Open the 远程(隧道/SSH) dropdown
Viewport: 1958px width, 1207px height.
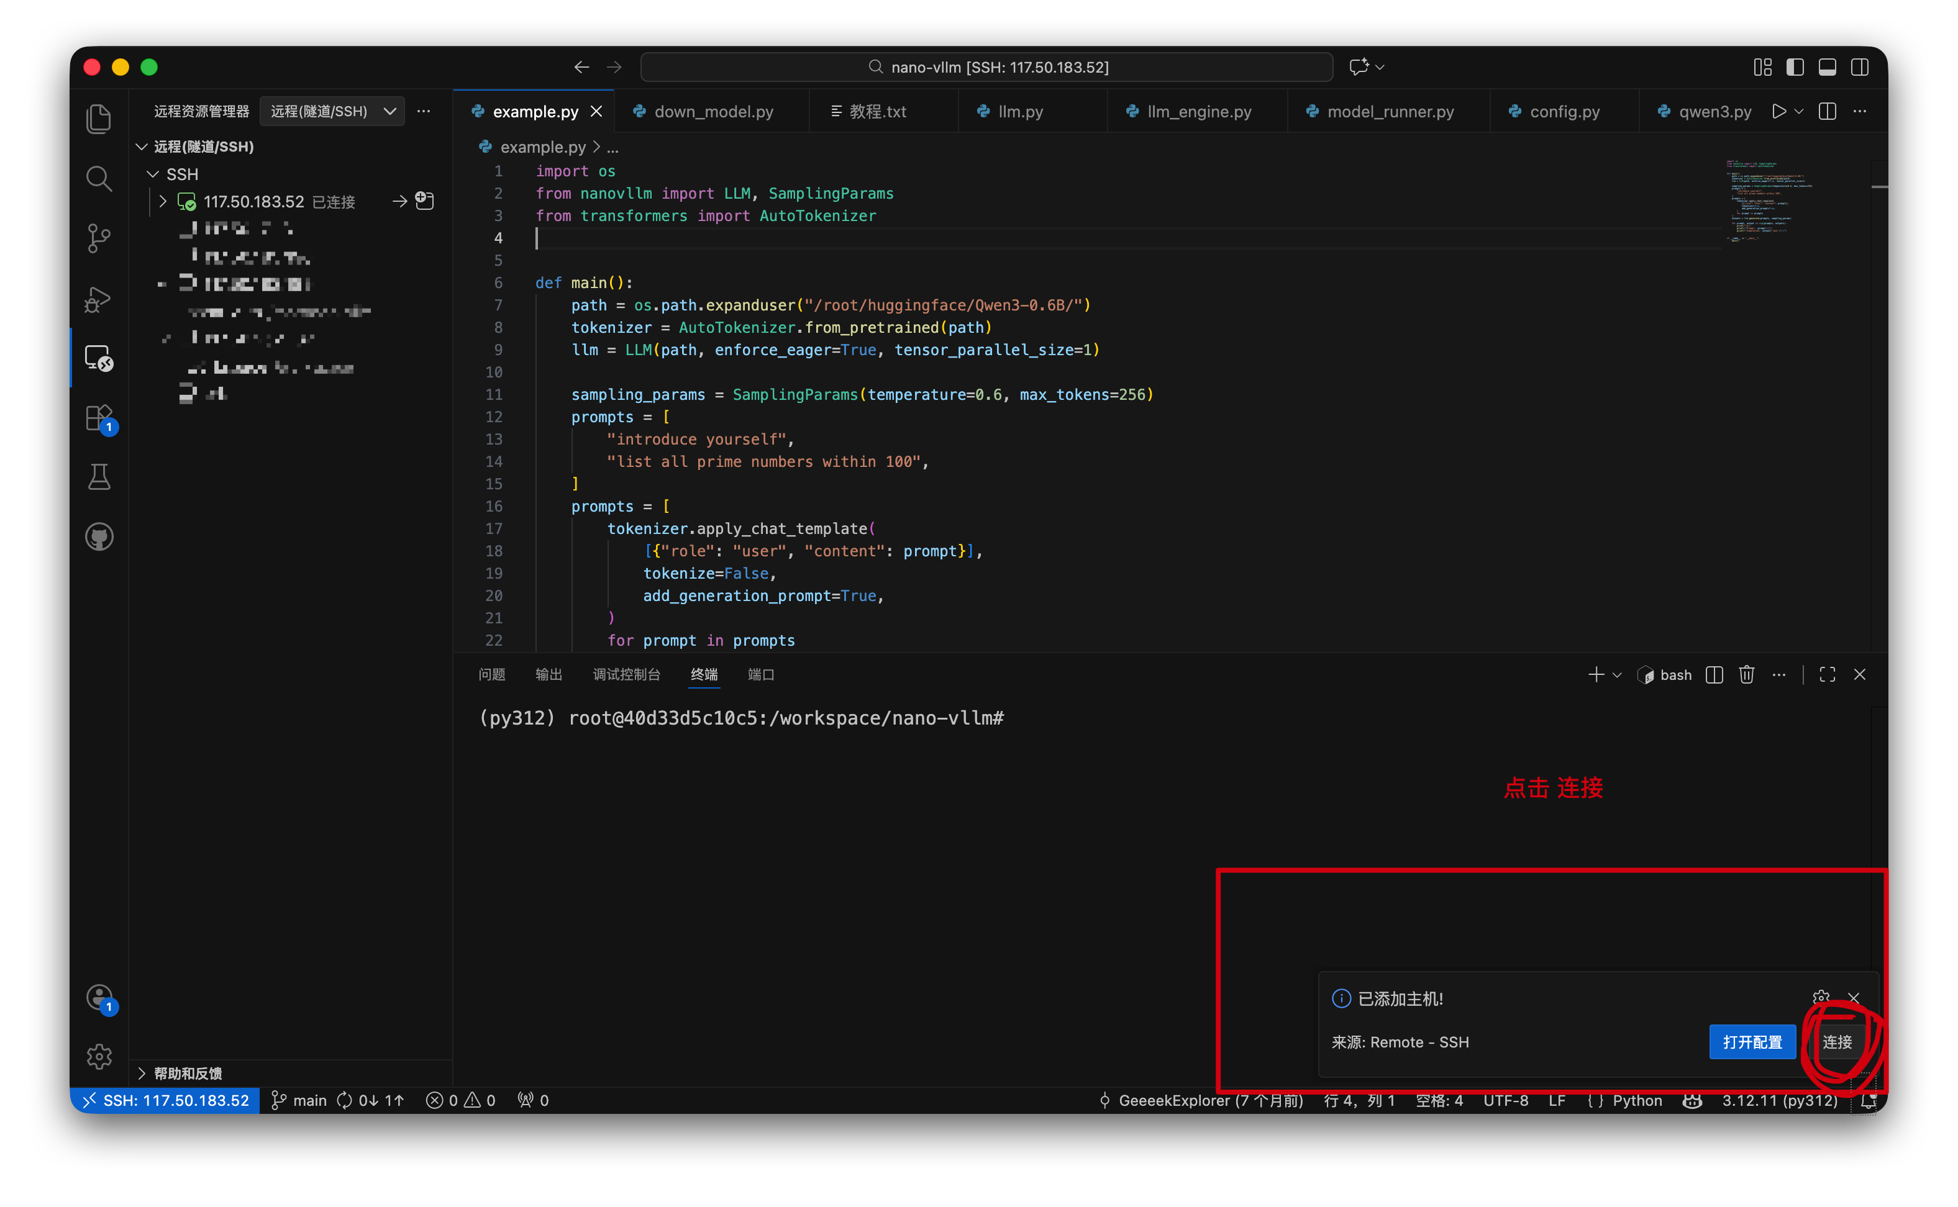point(331,111)
